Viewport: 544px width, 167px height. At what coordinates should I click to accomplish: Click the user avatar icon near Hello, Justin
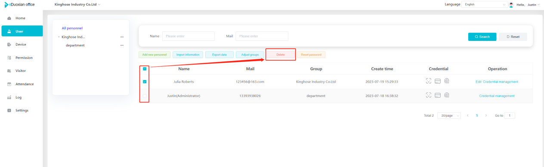[x=511, y=5]
